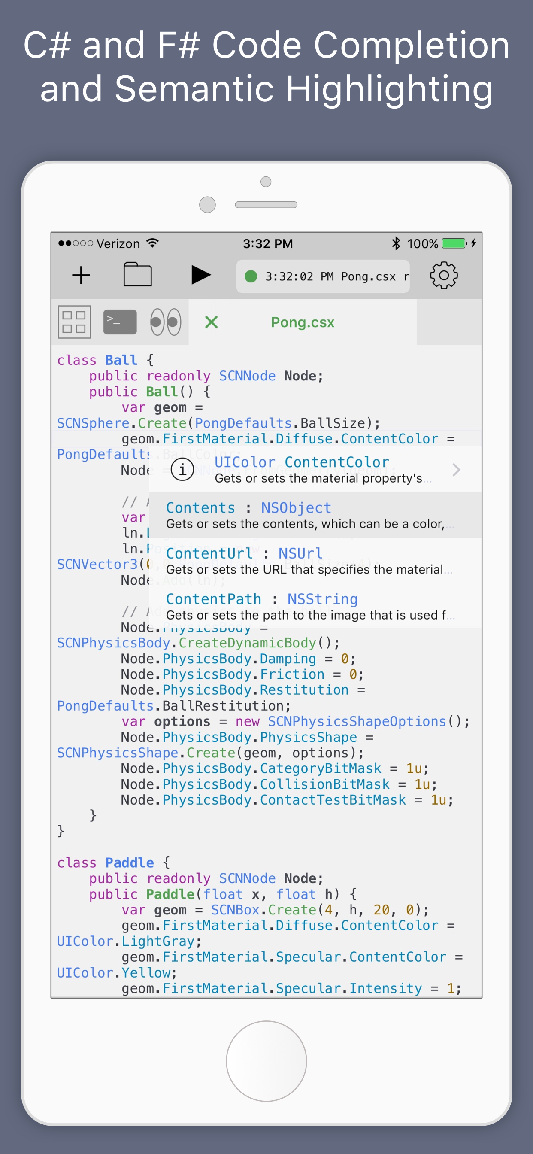Open the terminal console icon
The image size is (533, 1154).
(120, 322)
